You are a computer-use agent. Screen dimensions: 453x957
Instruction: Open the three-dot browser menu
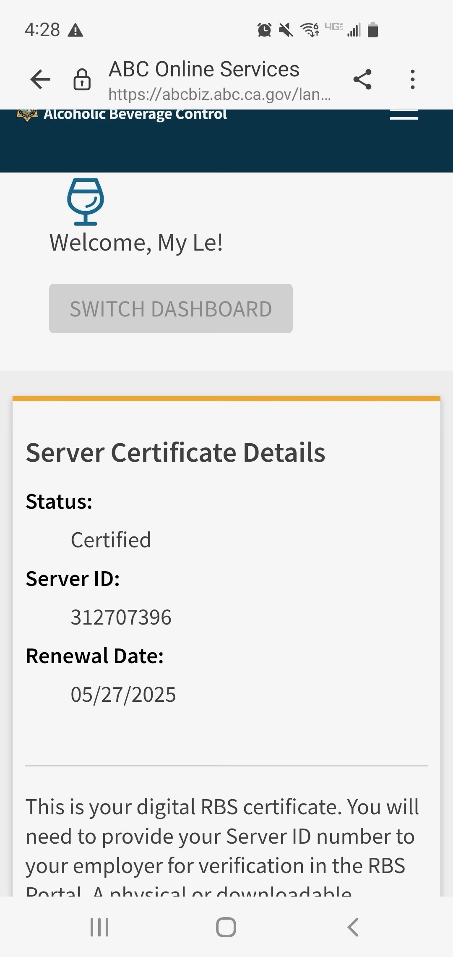click(x=413, y=79)
